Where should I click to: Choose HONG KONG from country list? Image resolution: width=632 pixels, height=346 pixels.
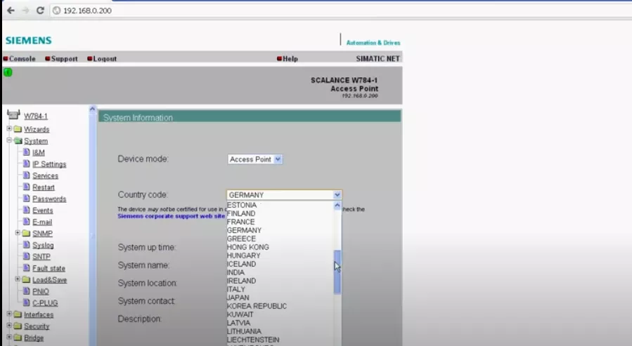(x=248, y=247)
